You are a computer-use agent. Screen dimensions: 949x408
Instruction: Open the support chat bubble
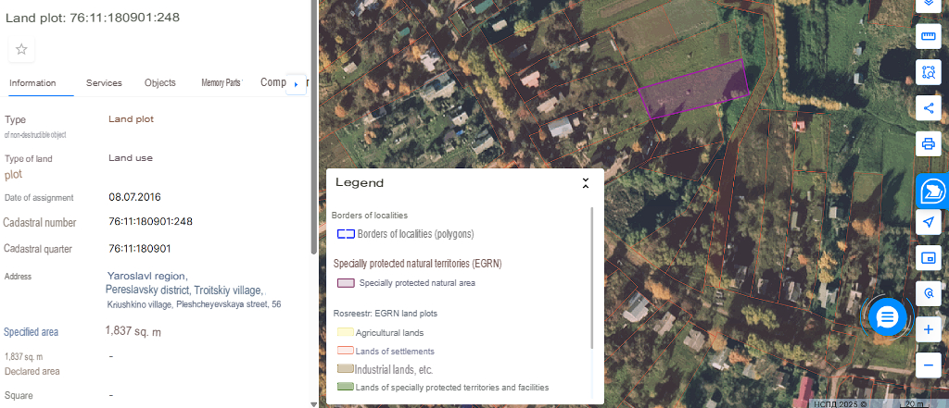pos(887,316)
